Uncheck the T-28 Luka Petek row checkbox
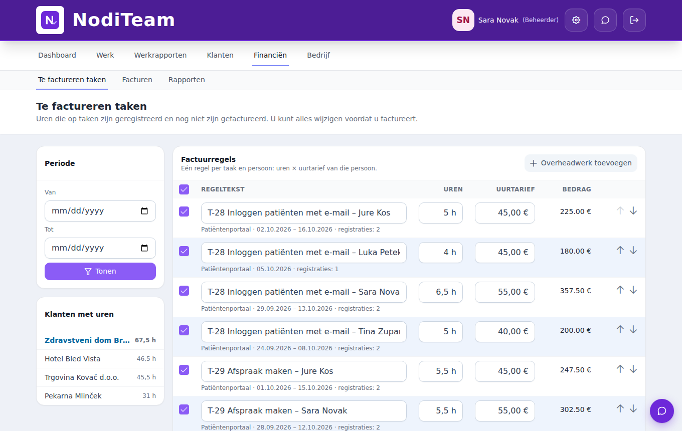Image resolution: width=682 pixels, height=431 pixels. [184, 251]
